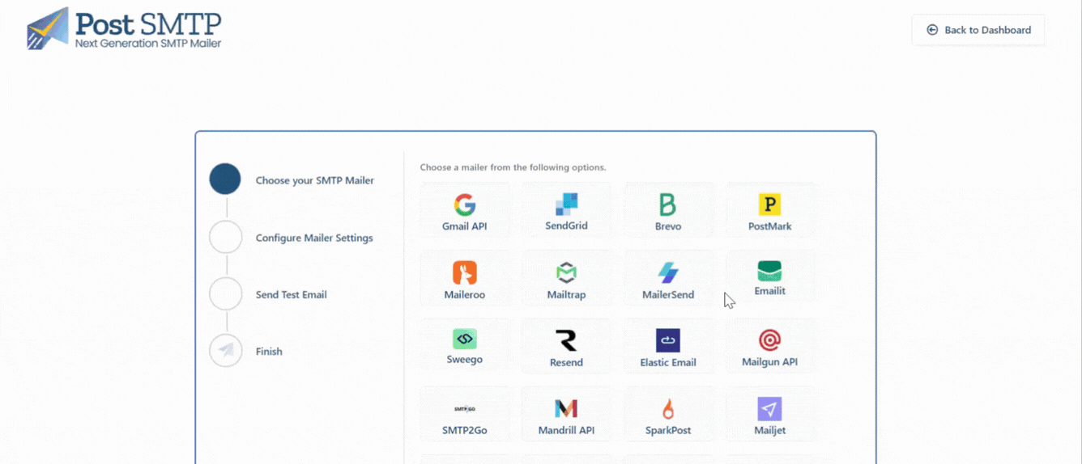1082x464 pixels.
Task: Choose the SendGrid mailer icon
Action: (x=566, y=204)
